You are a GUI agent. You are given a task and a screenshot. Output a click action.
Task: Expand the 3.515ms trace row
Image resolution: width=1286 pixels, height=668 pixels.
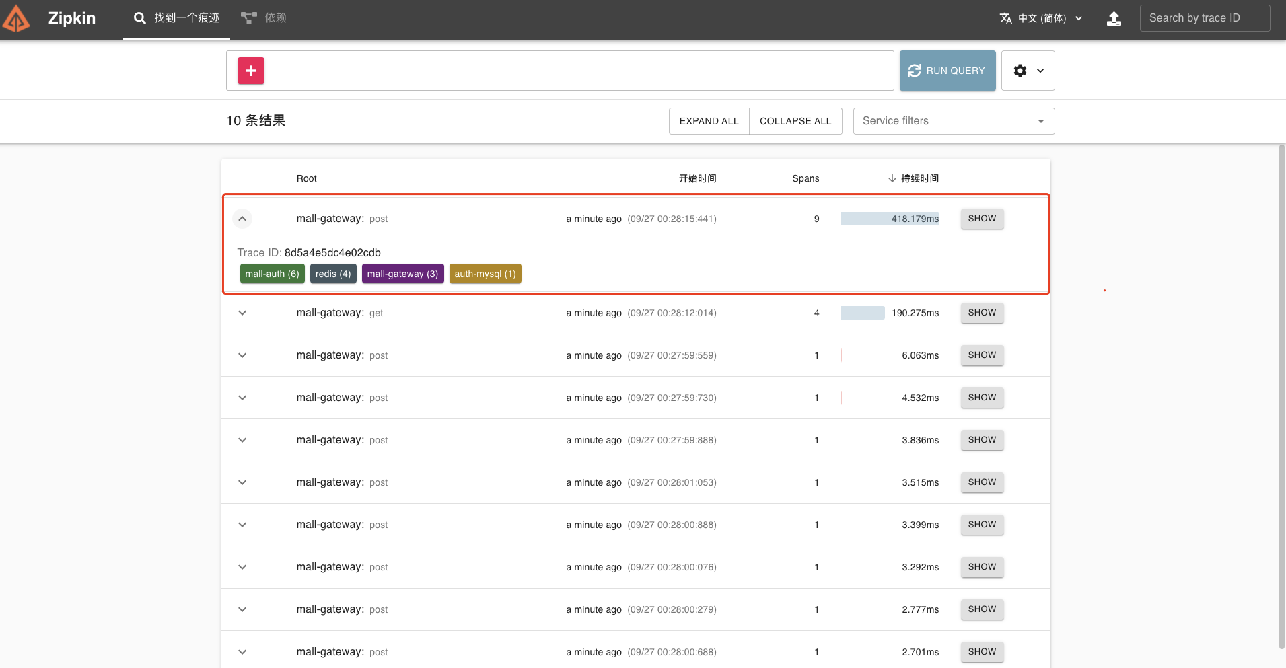(242, 482)
